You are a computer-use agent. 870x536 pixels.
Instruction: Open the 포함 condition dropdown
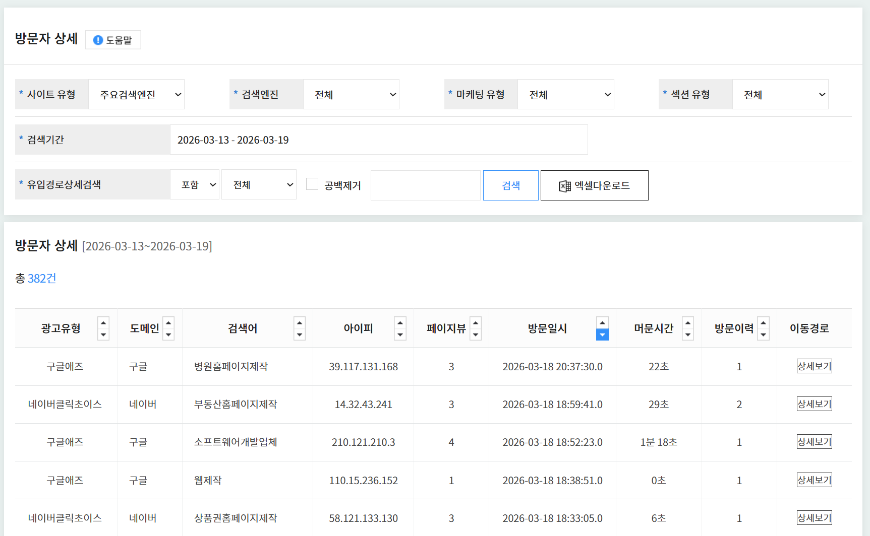195,185
